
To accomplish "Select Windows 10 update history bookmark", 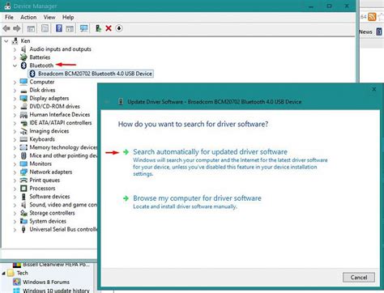I will click(56, 291).
